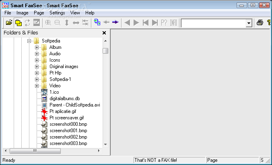This screenshot has width=272, height=165.
Task: Open the toolbar combo box dropdown arrow
Action: point(249,23)
